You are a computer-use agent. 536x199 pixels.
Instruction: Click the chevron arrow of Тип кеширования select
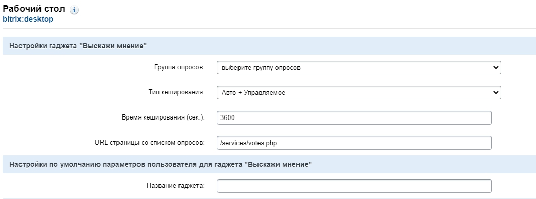pos(495,92)
